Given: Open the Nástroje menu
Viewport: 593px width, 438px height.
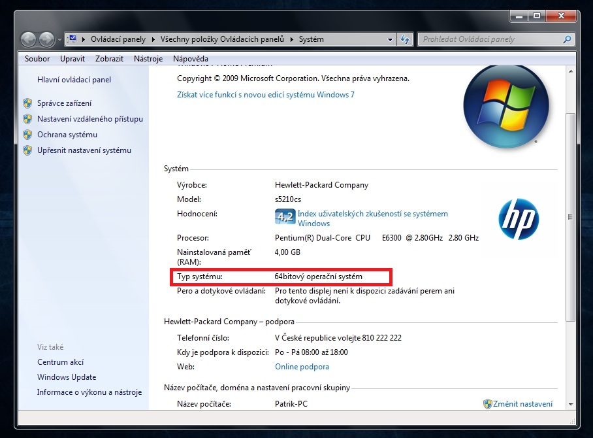Looking at the screenshot, I should tap(148, 59).
